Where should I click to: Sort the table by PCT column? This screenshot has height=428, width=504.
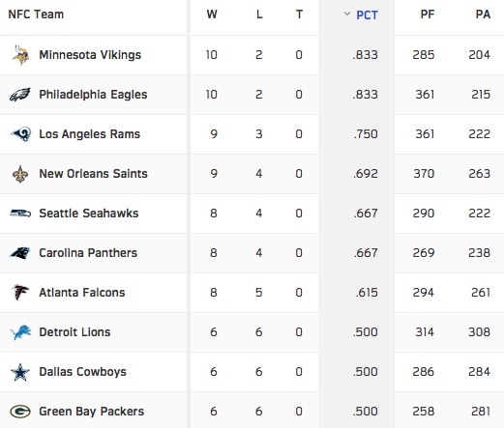pyautogui.click(x=367, y=15)
